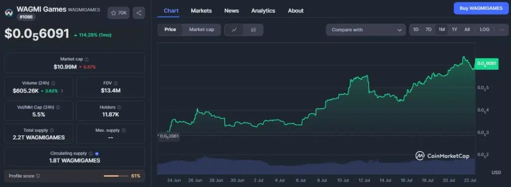Image resolution: width=511 pixels, height=187 pixels.
Task: Select the 7D time range
Action: click(x=428, y=29)
